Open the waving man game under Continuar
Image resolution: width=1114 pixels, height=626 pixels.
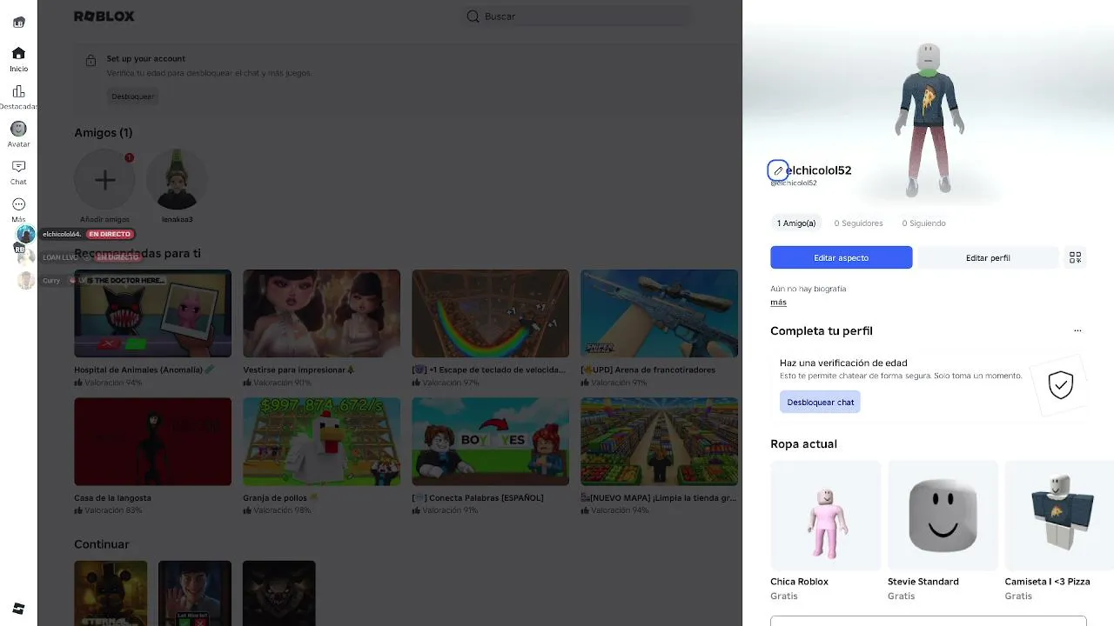tap(195, 593)
